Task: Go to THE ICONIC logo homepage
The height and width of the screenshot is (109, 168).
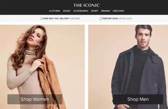Action: (87, 5)
